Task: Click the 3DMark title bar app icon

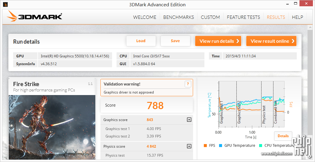Action: tap(5, 4)
